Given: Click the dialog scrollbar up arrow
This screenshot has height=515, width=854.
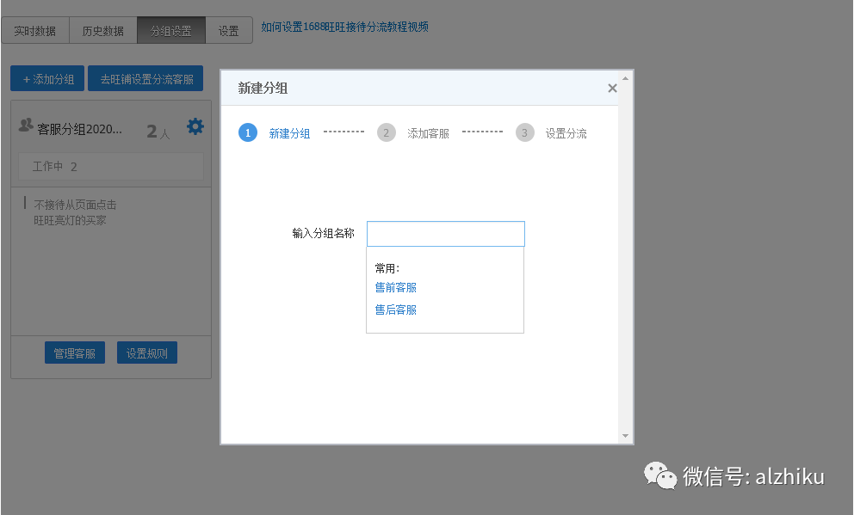Looking at the screenshot, I should 625,78.
